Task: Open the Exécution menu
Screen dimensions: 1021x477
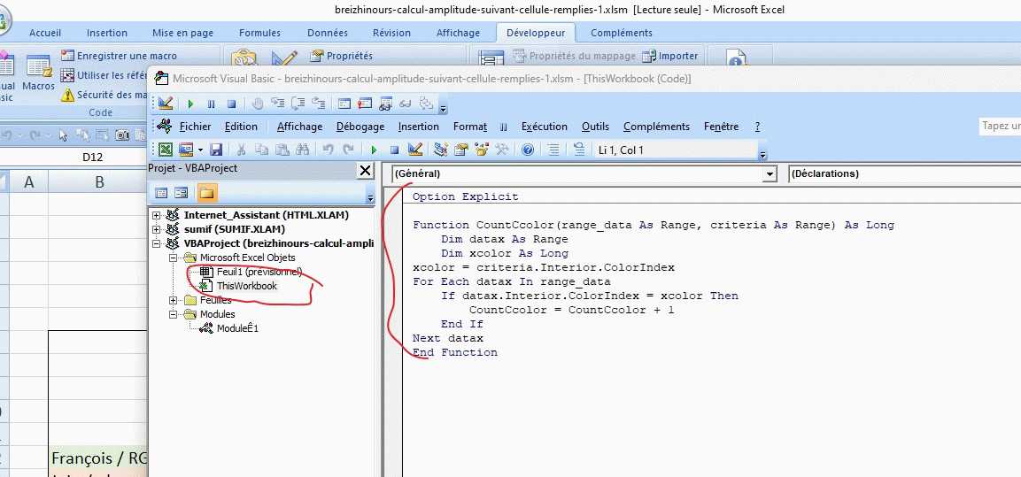Action: [x=545, y=127]
